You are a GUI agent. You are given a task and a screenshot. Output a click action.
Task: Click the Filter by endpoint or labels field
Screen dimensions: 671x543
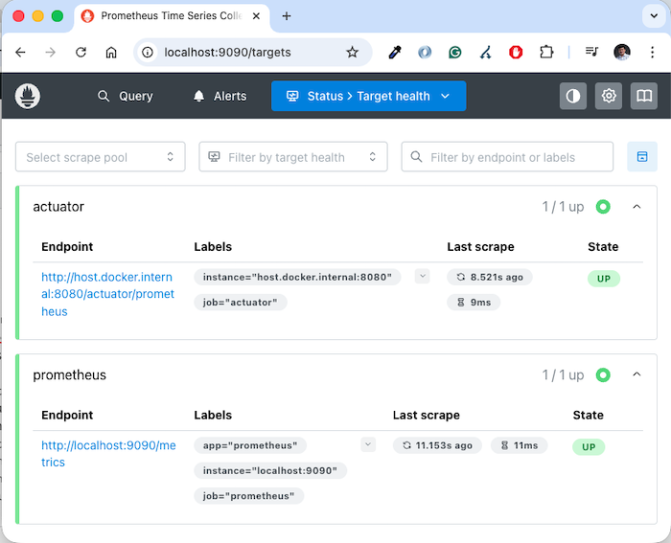[x=507, y=157]
